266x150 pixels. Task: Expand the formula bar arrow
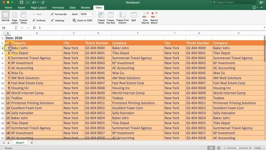264,27
